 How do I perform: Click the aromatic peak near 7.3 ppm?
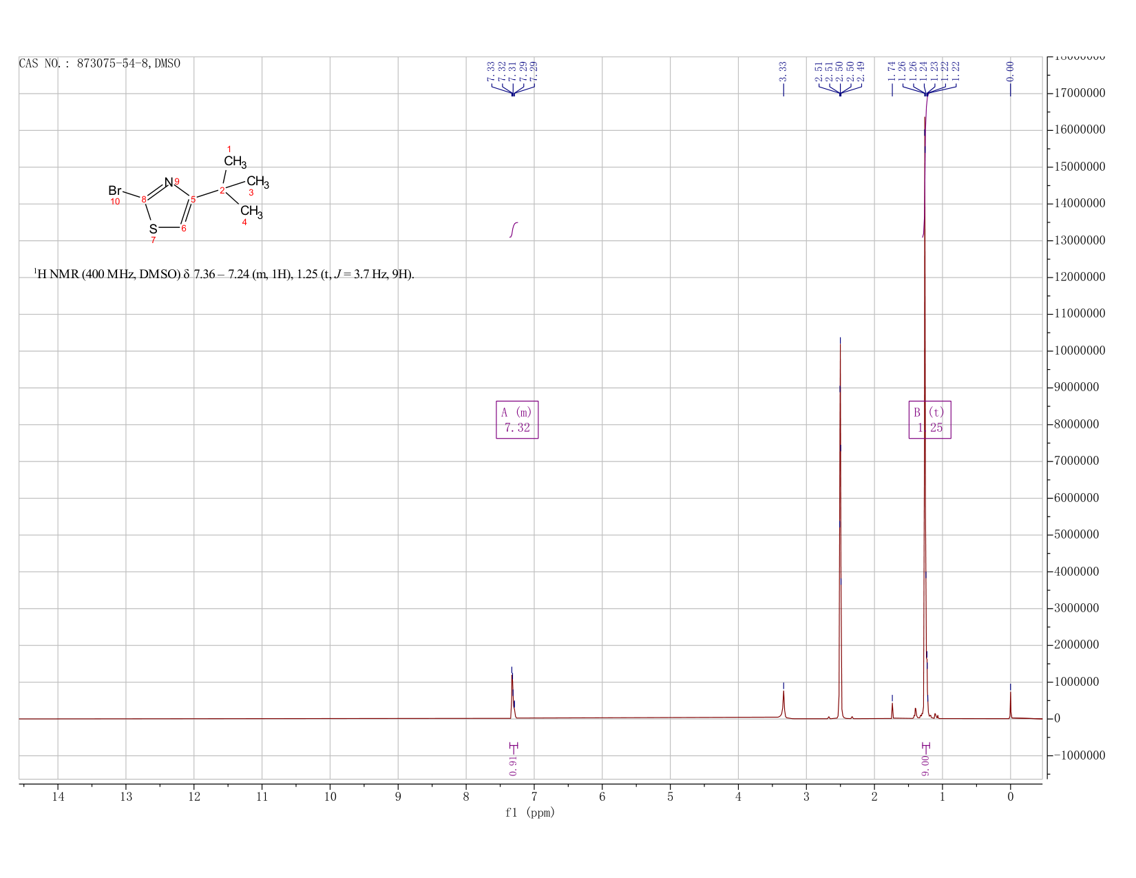pyautogui.click(x=512, y=696)
